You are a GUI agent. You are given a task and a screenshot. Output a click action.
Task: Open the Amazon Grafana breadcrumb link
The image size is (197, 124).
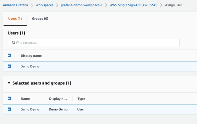coord(15,5)
